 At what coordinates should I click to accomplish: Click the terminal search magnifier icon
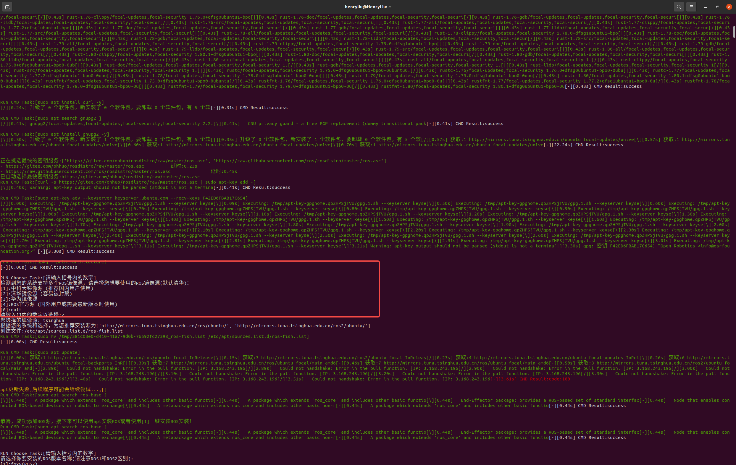coord(679,7)
